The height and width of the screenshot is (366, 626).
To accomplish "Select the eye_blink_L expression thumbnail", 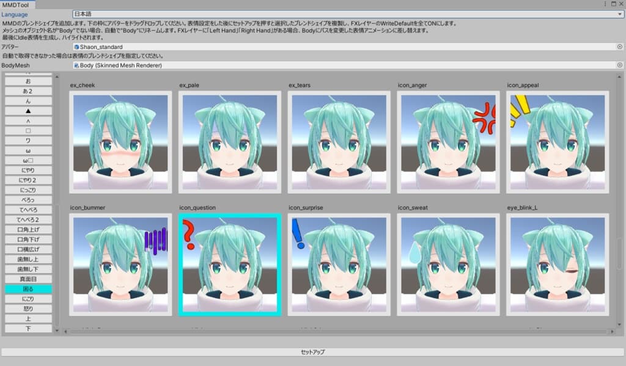I will (x=557, y=264).
